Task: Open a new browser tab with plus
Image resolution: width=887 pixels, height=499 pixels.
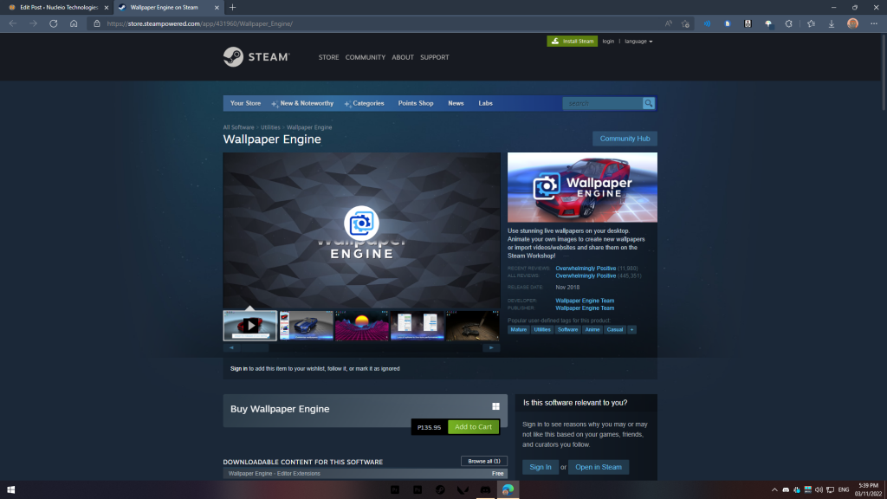Action: tap(232, 7)
